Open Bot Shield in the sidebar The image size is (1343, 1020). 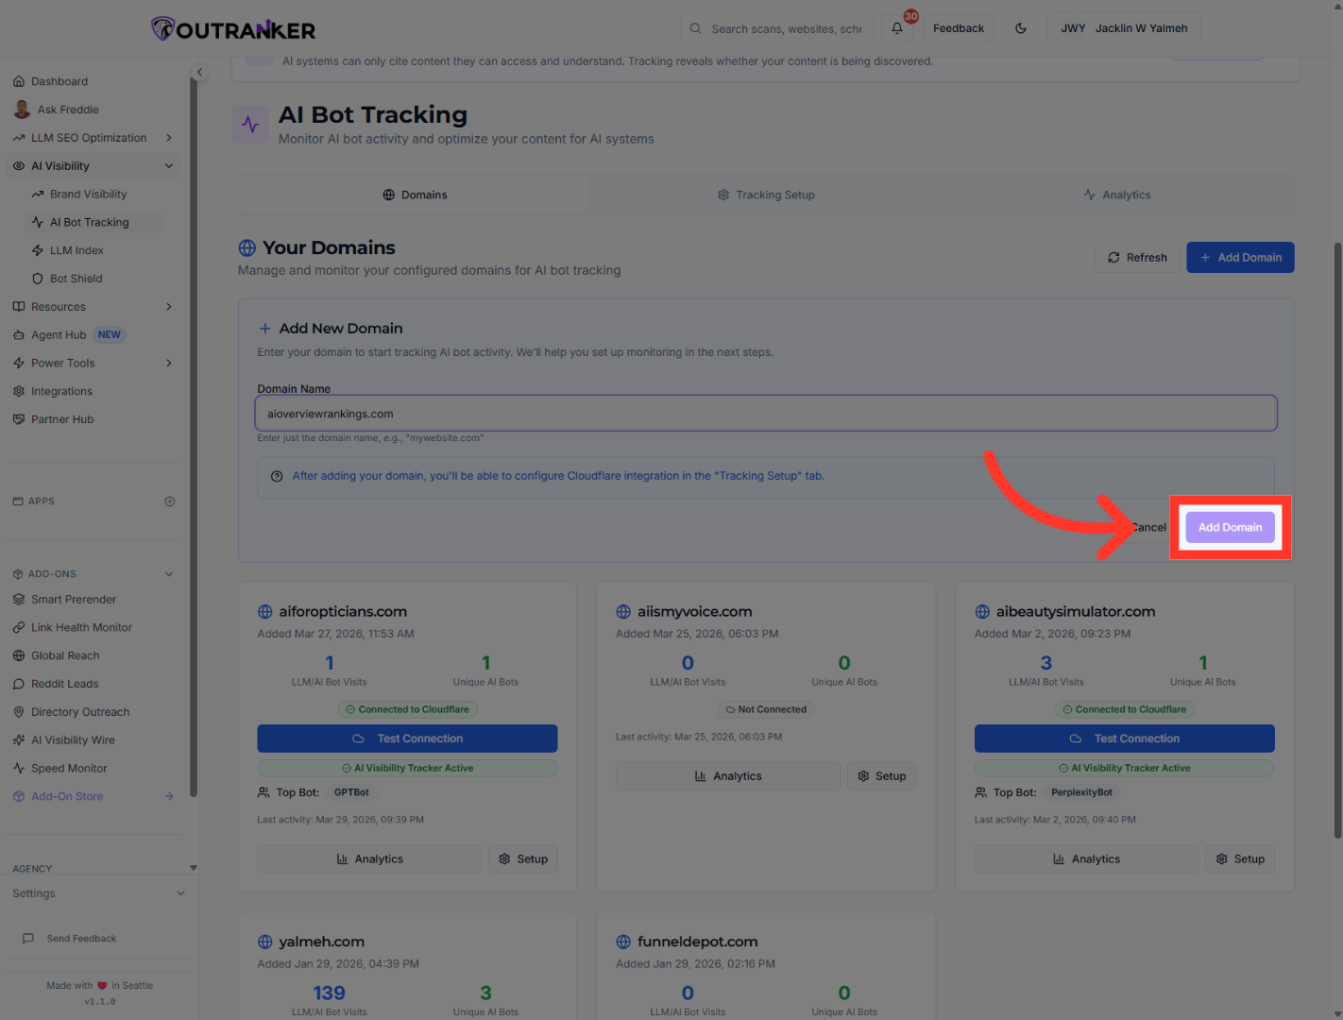76,279
